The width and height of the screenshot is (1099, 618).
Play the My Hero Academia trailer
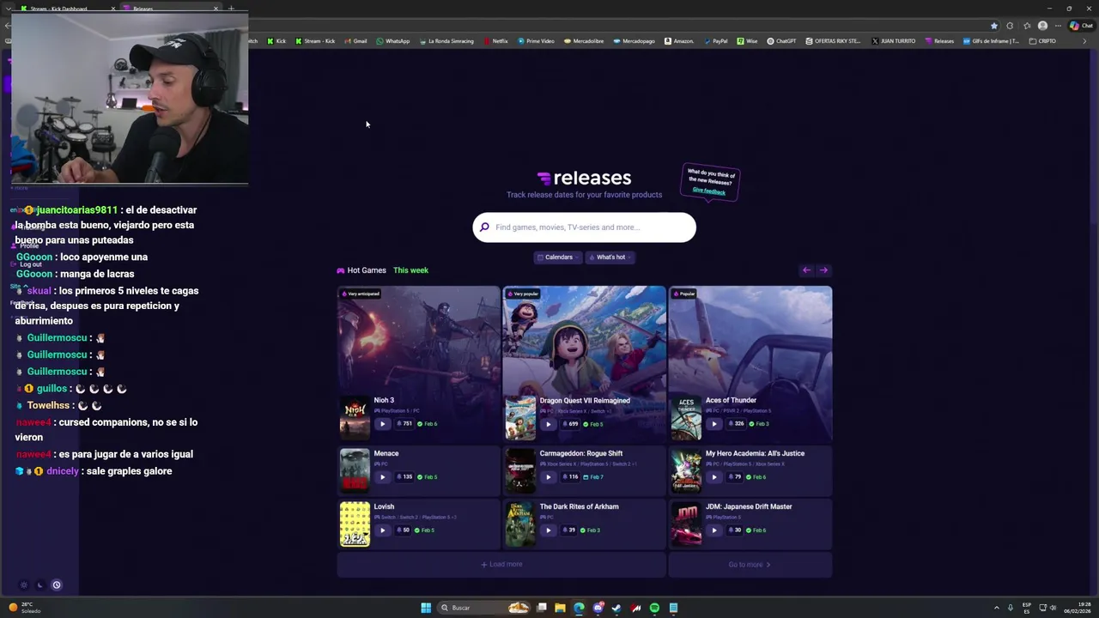[x=713, y=477]
